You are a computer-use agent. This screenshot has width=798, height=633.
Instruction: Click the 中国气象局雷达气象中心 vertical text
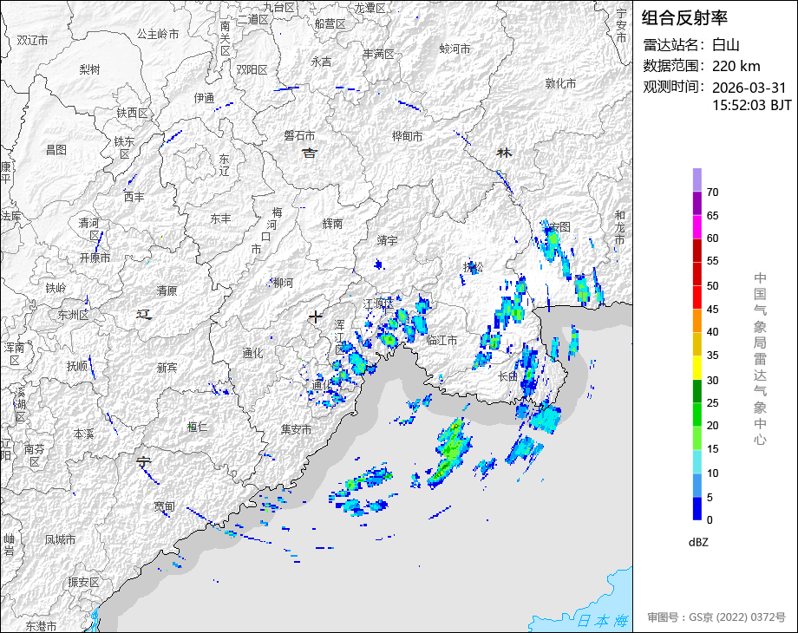pos(760,359)
